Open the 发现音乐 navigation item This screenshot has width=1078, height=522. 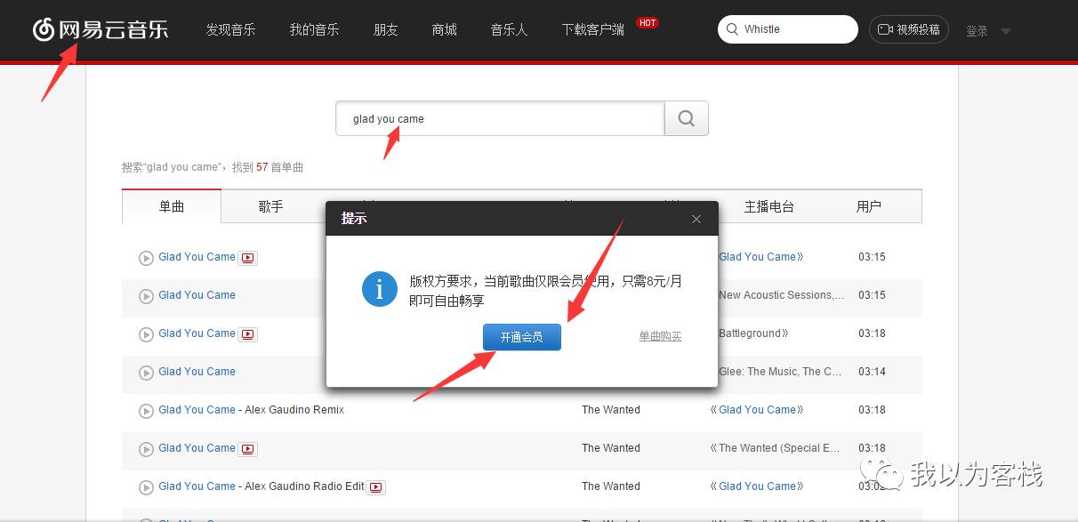[230, 29]
